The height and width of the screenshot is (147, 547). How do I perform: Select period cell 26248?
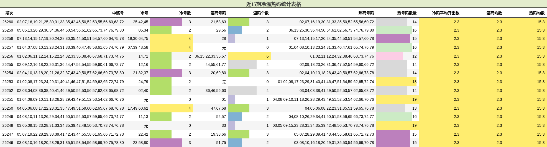click(8, 125)
